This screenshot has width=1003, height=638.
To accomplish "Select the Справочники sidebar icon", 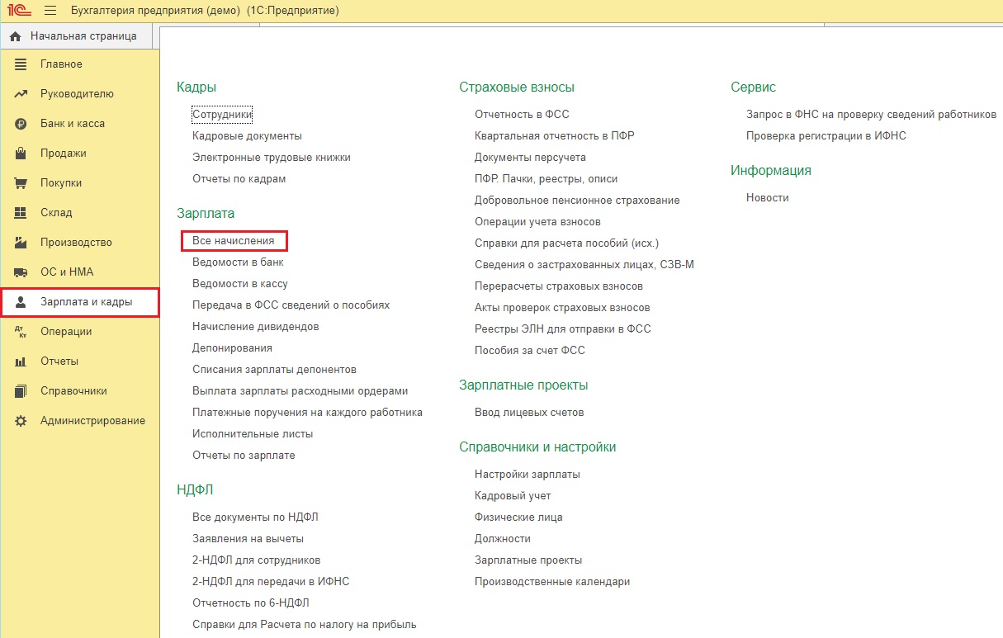I will [x=20, y=390].
